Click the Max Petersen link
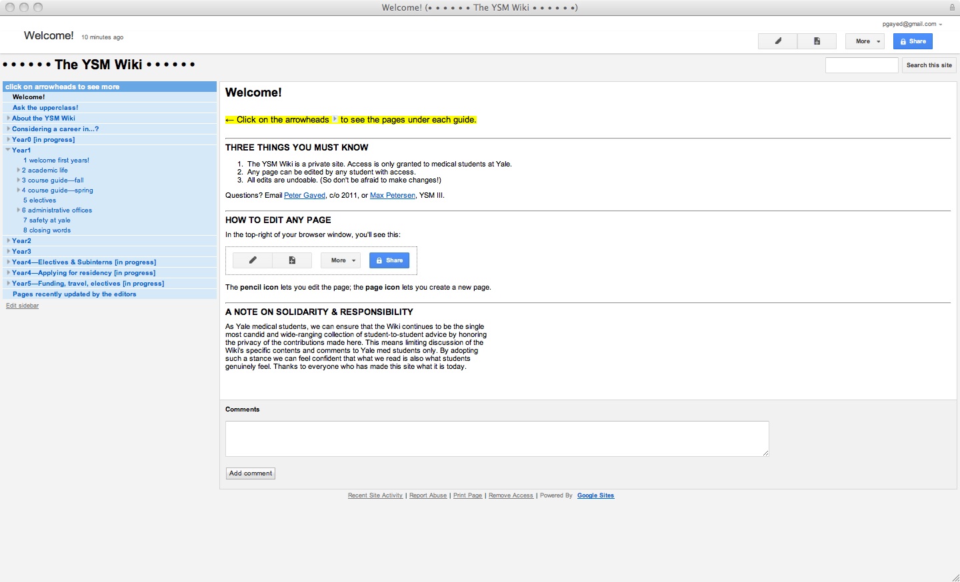The width and height of the screenshot is (960, 582). tap(392, 196)
